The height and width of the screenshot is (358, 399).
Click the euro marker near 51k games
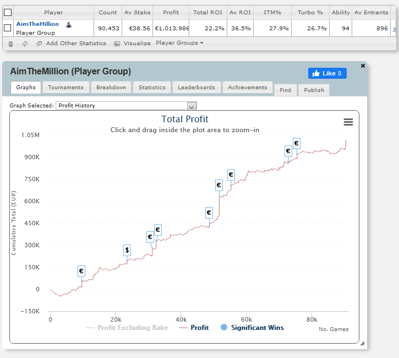(x=219, y=185)
